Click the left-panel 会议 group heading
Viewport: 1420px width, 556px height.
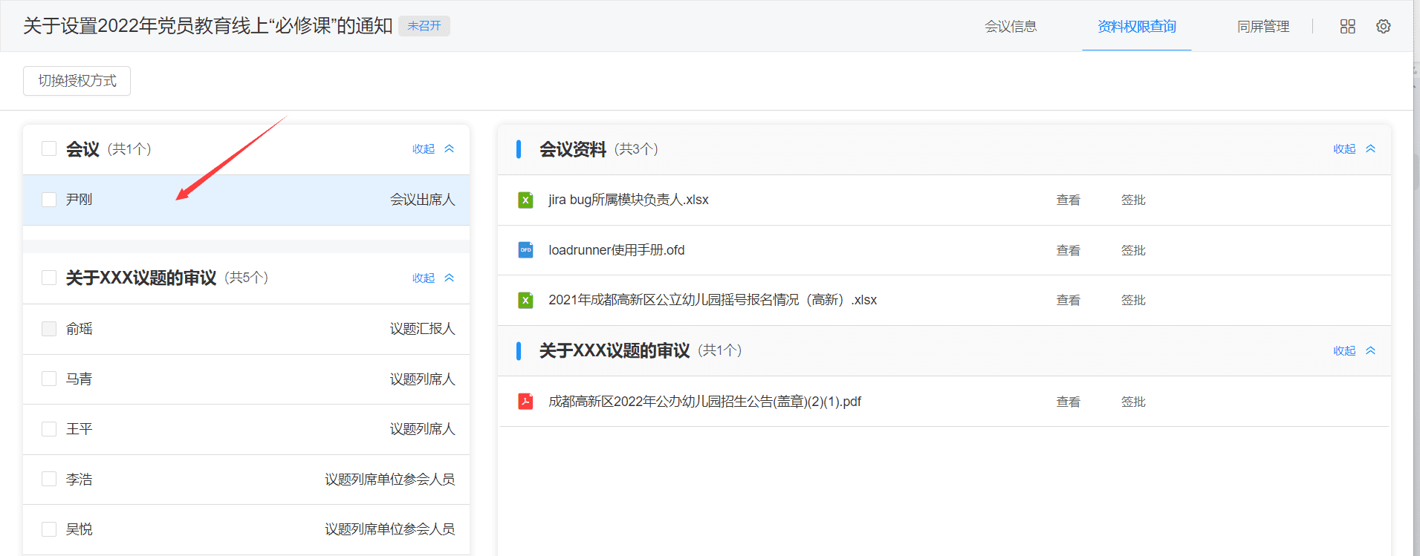point(82,149)
